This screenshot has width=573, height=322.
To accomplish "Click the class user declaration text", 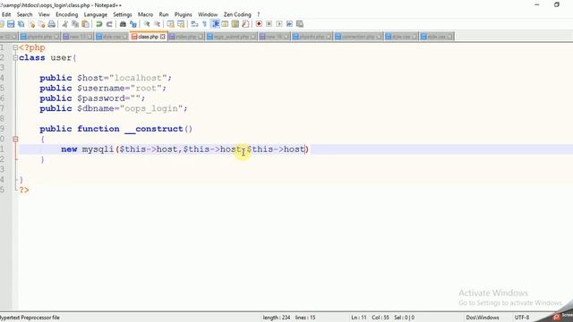I will [47, 57].
